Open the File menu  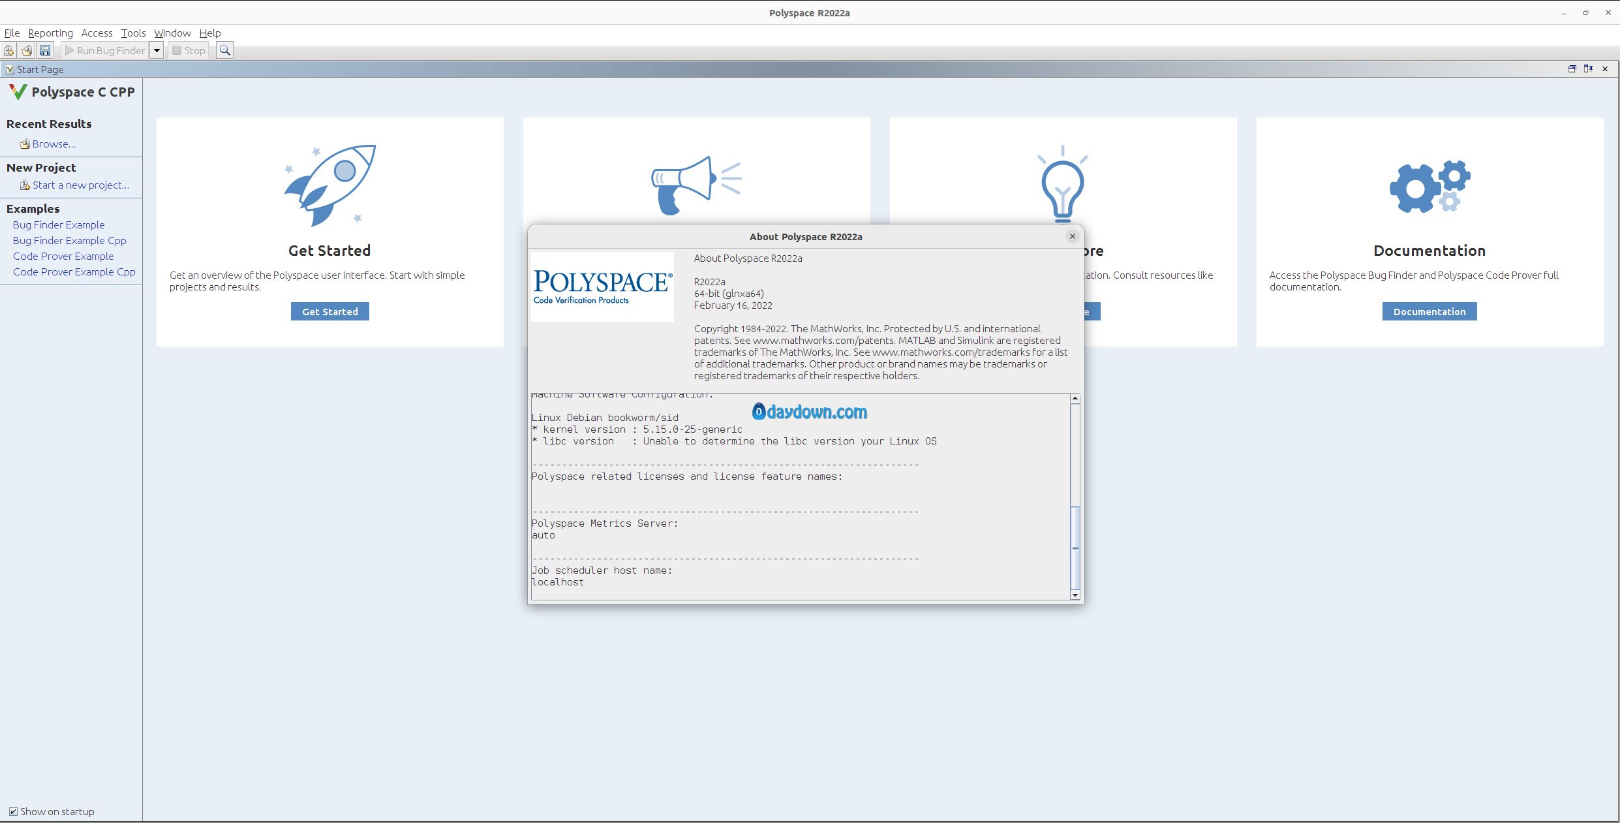[x=12, y=33]
